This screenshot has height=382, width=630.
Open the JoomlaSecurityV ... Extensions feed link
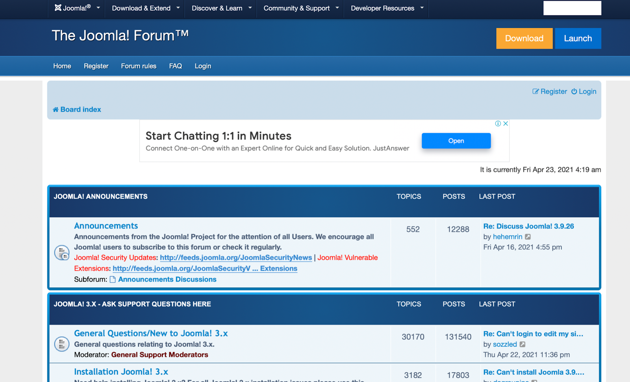(205, 269)
